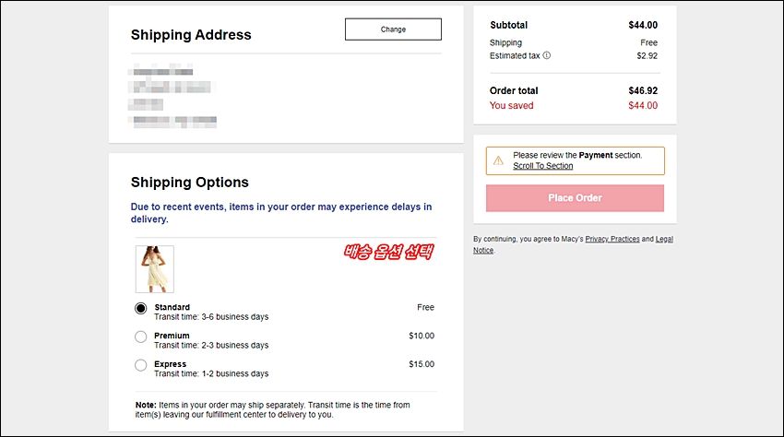Click the Place Order button
This screenshot has height=437, width=784.
(x=575, y=198)
